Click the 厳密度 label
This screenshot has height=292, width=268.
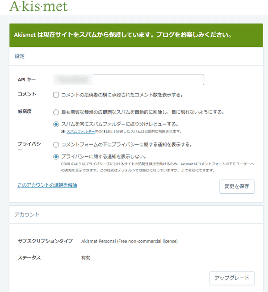point(25,112)
